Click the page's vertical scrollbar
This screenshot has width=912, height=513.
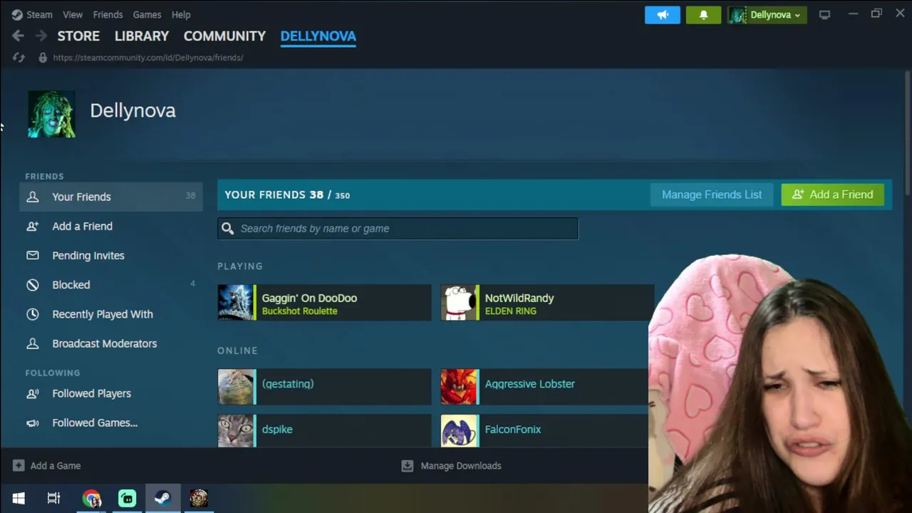pyautogui.click(x=907, y=133)
